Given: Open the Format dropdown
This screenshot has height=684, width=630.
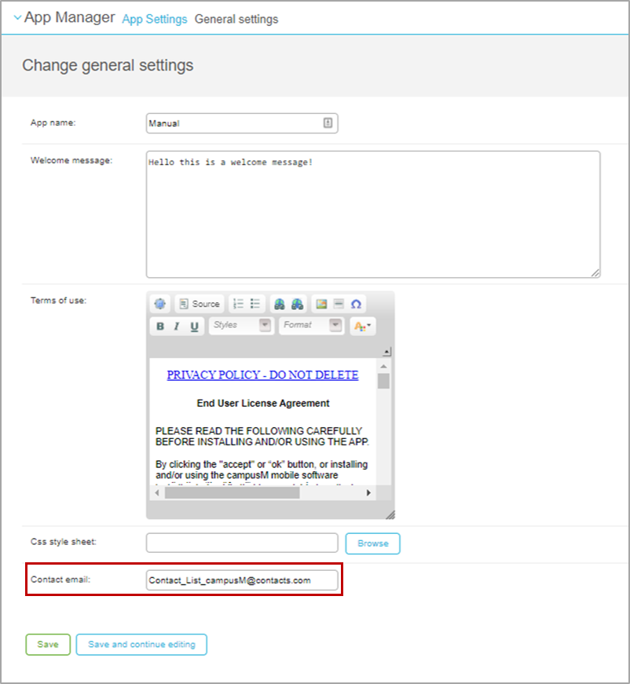Looking at the screenshot, I should [312, 325].
